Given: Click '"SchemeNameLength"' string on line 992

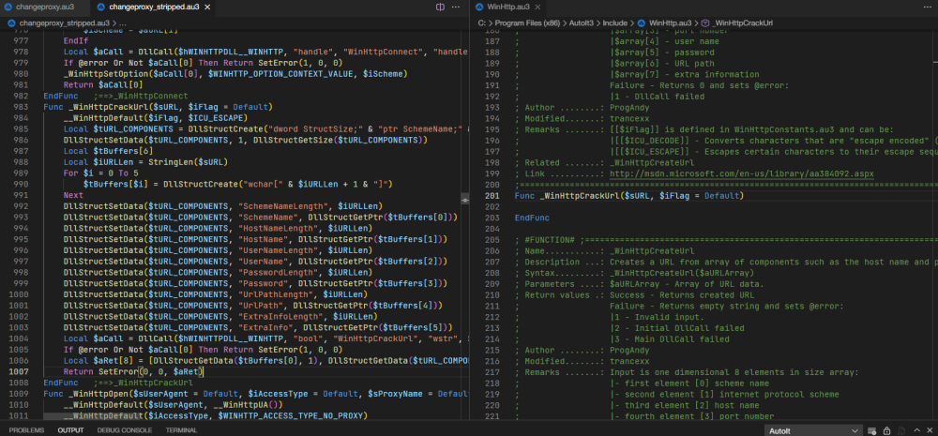Looking at the screenshot, I should (x=283, y=205).
